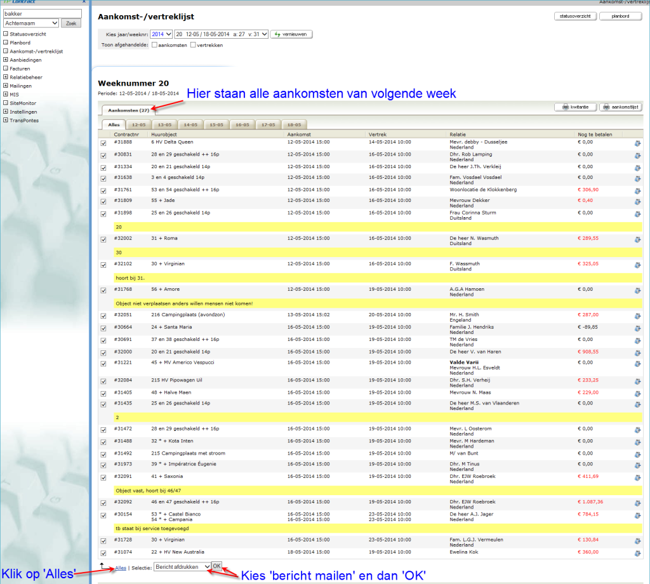Open the Selectie dropdown 'Bericht afdrukken'

pyautogui.click(x=182, y=566)
